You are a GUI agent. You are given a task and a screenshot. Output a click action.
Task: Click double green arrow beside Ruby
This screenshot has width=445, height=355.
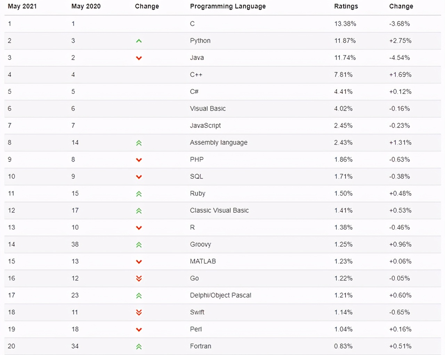(x=139, y=194)
